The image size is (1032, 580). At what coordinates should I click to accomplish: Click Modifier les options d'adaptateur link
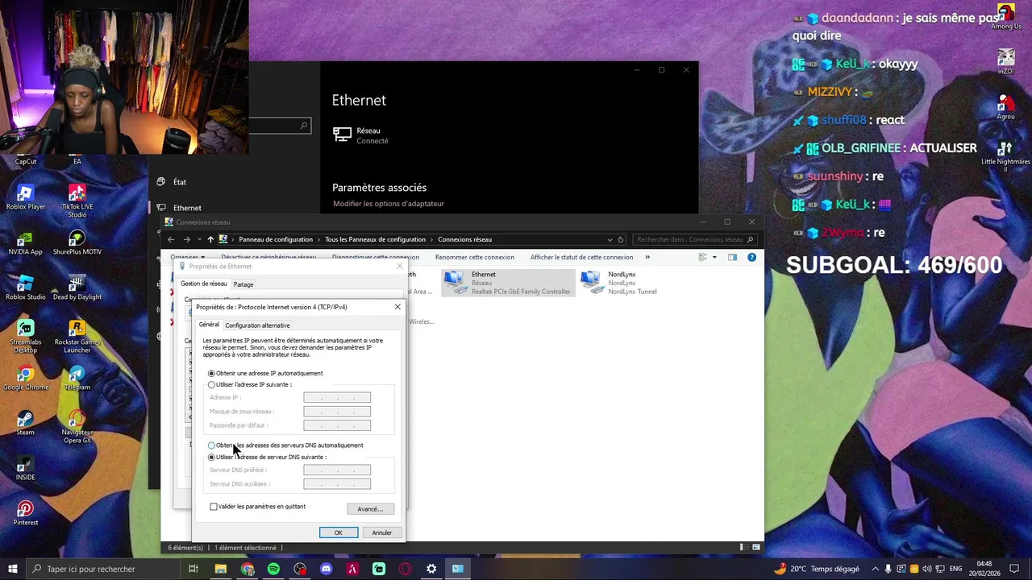[389, 204]
